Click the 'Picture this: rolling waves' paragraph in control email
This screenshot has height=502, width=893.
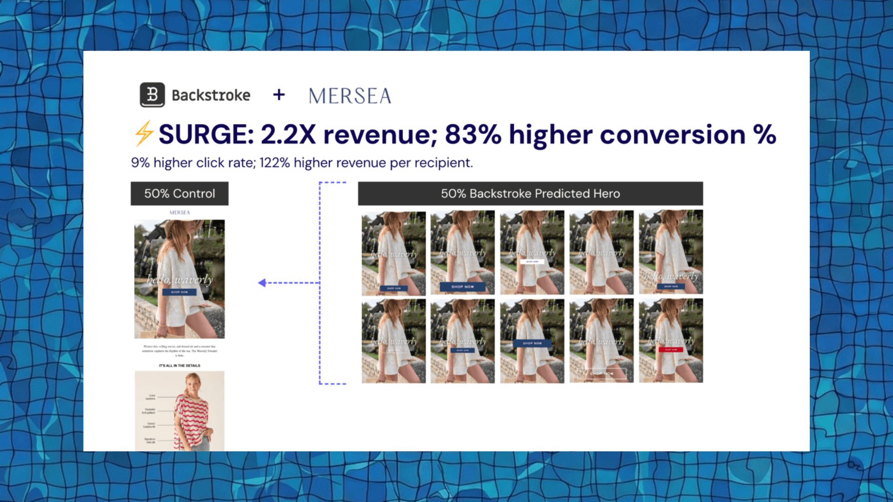coord(180,351)
